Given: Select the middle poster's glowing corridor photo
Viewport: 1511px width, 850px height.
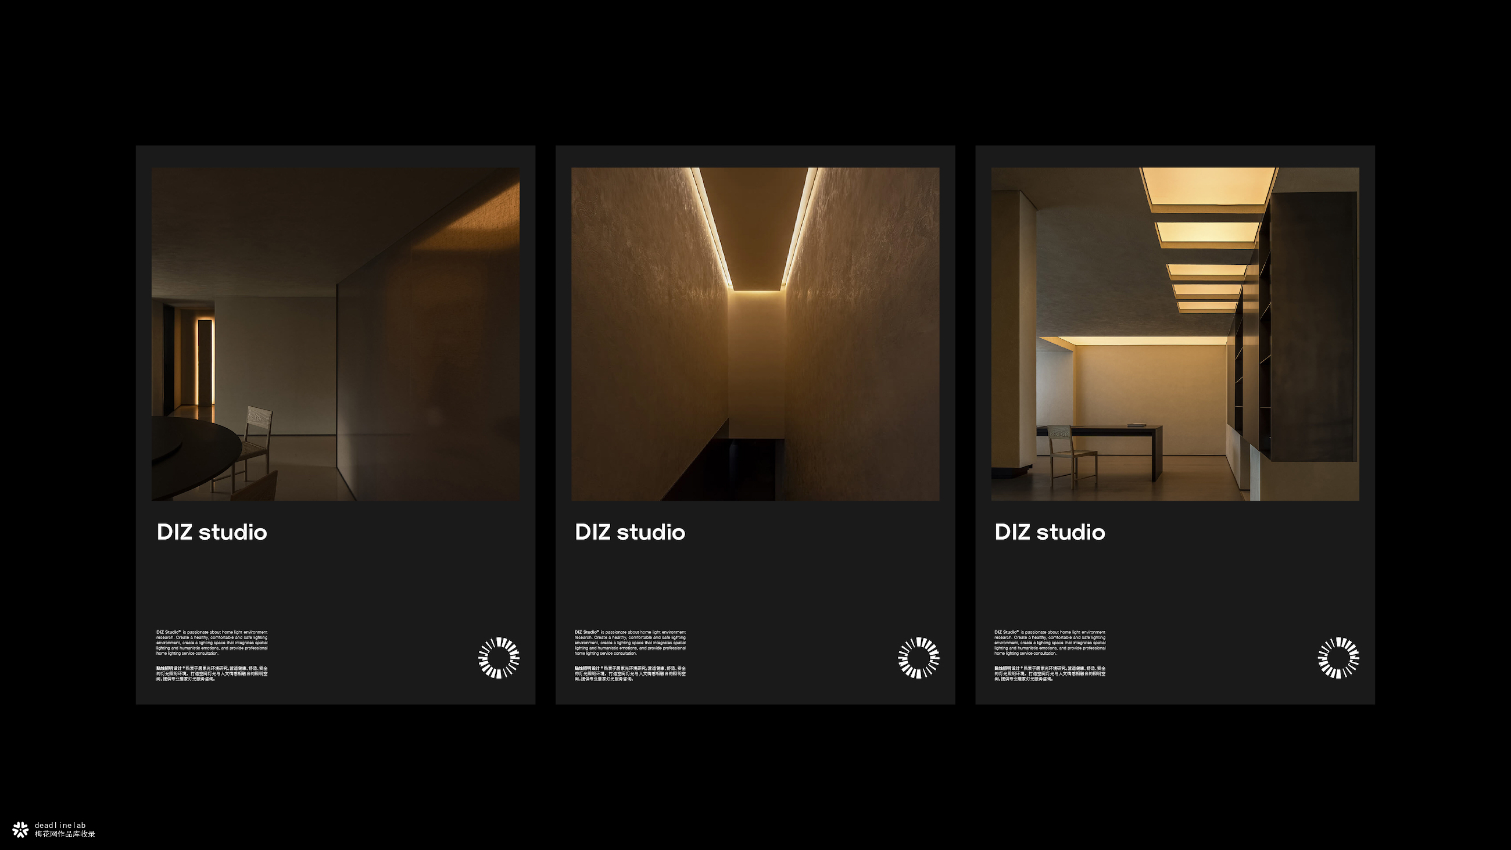Looking at the screenshot, I should pyautogui.click(x=755, y=333).
